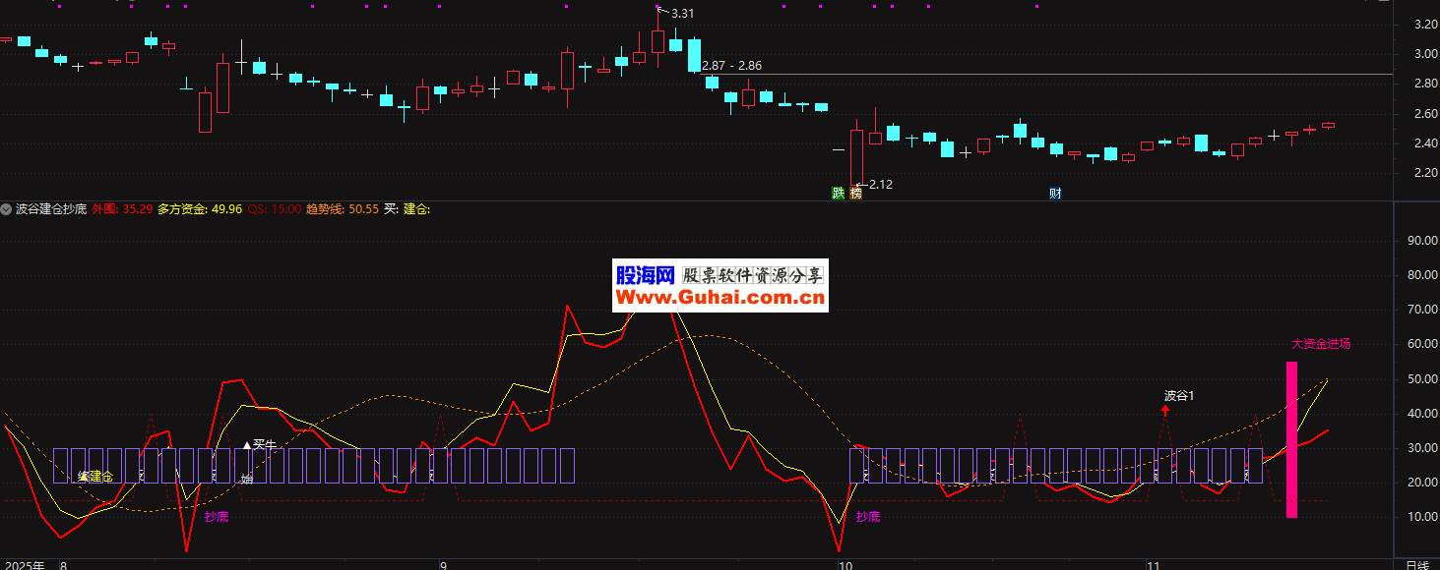Screen dimensions: 1440x570
Task: Click the 波谷建仓抄底 indicator name
Action: (x=51, y=209)
